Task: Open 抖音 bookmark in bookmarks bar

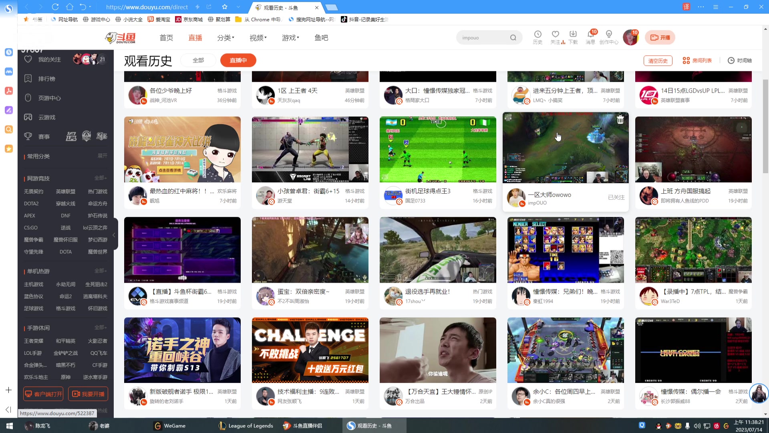Action: click(x=364, y=19)
